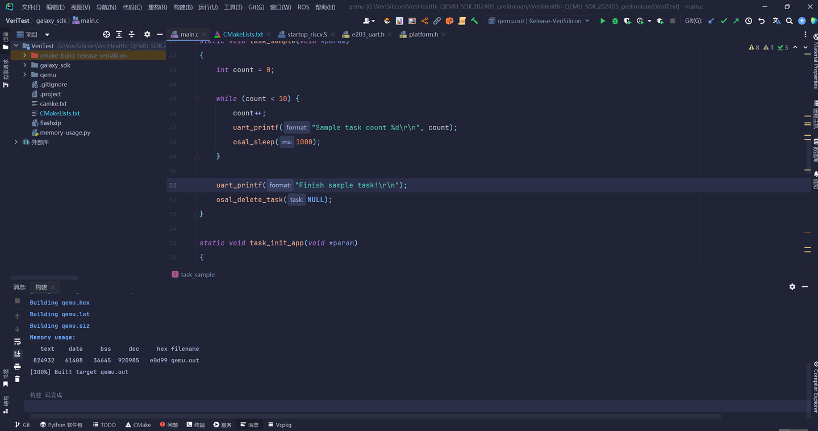The width and height of the screenshot is (818, 431).
Task: Toggle the 项目 side tool window
Action: (6, 41)
